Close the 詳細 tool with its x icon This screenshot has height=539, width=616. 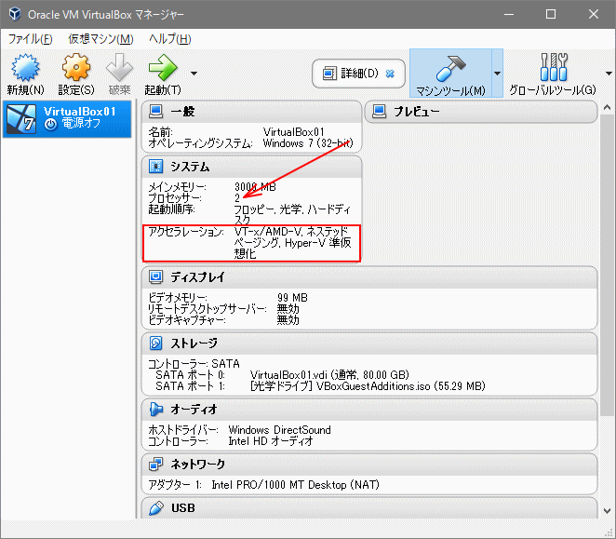click(x=390, y=74)
